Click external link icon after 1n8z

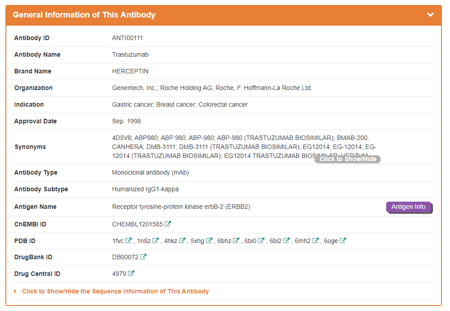pos(156,240)
